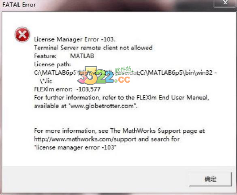This screenshot has height=195, width=237.
Task: Click the '\*.lic' path continuation line
Action: pyautogui.click(x=46, y=81)
